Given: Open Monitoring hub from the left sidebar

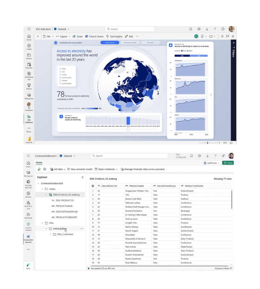Looking at the screenshot, I should (x=29, y=74).
